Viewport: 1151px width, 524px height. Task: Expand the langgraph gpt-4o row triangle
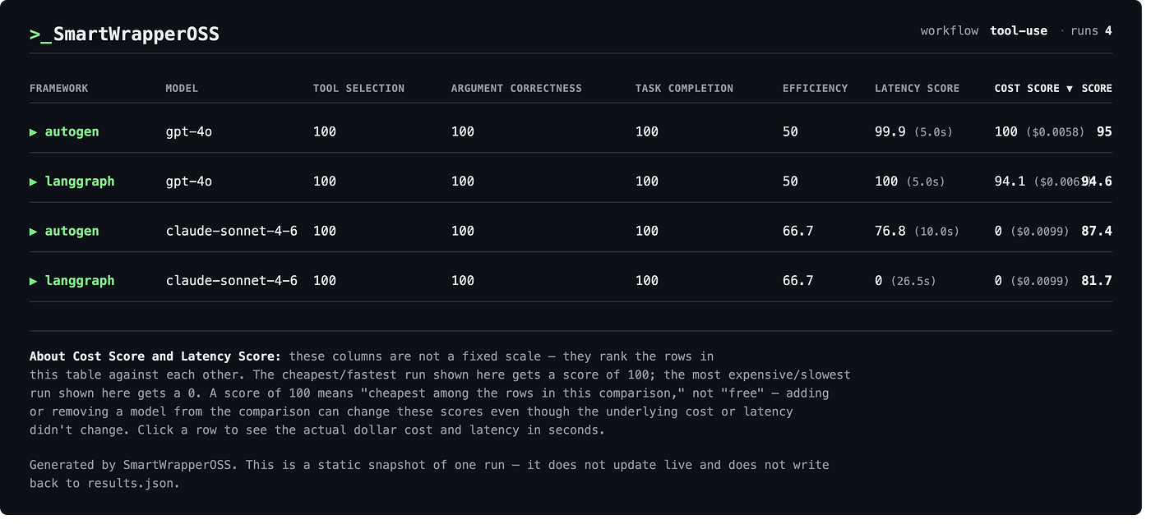(34, 182)
